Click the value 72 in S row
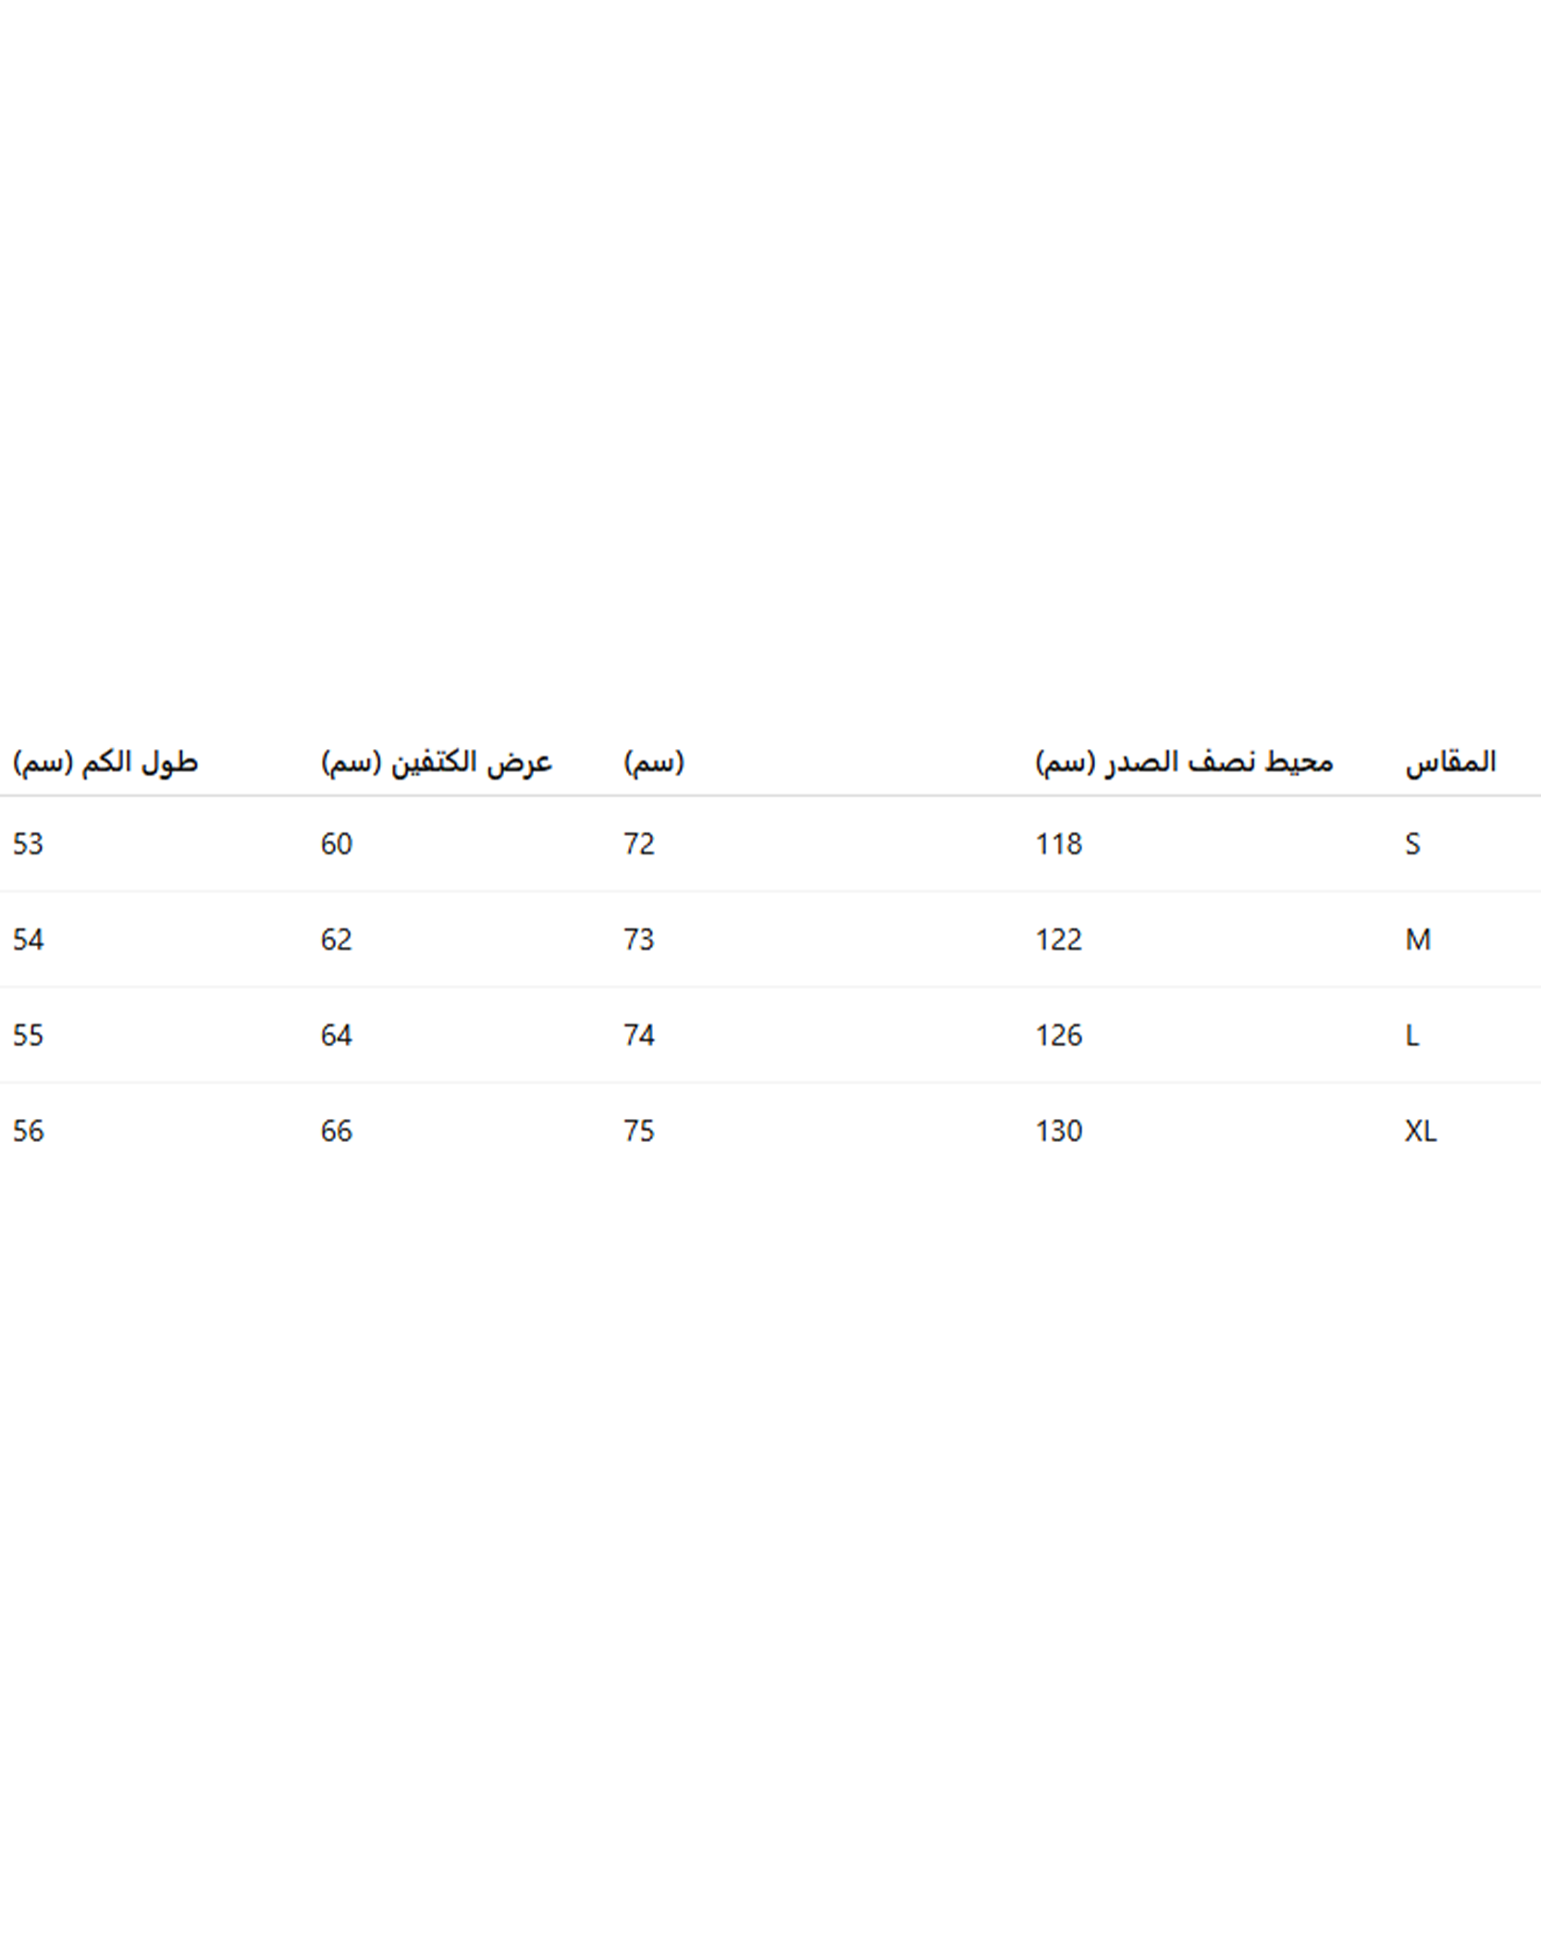 [x=638, y=843]
